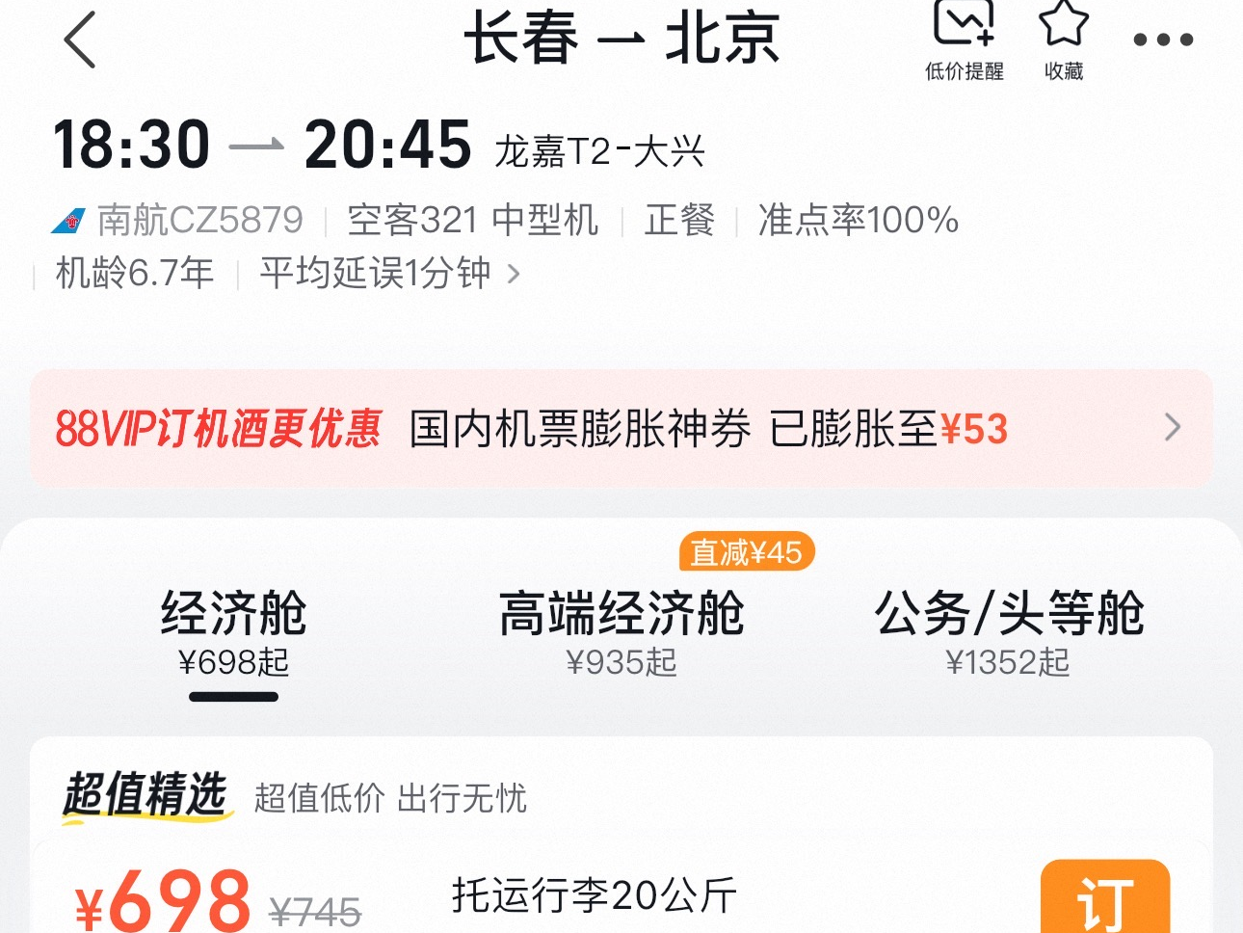Tap the 龙嘉T2-大兴 airport text
The height and width of the screenshot is (933, 1243).
coord(599,151)
